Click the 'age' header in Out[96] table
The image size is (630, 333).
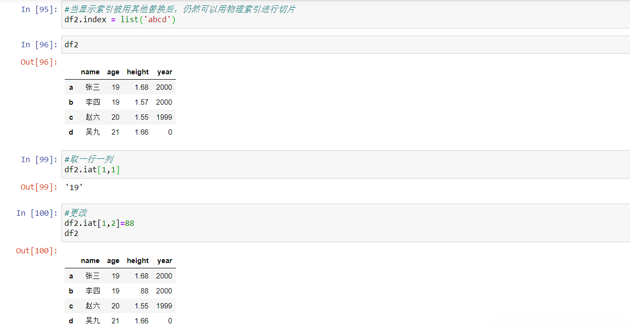pos(114,72)
